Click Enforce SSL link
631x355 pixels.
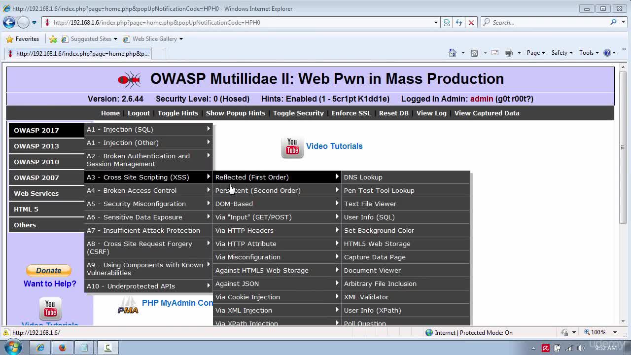tap(351, 113)
